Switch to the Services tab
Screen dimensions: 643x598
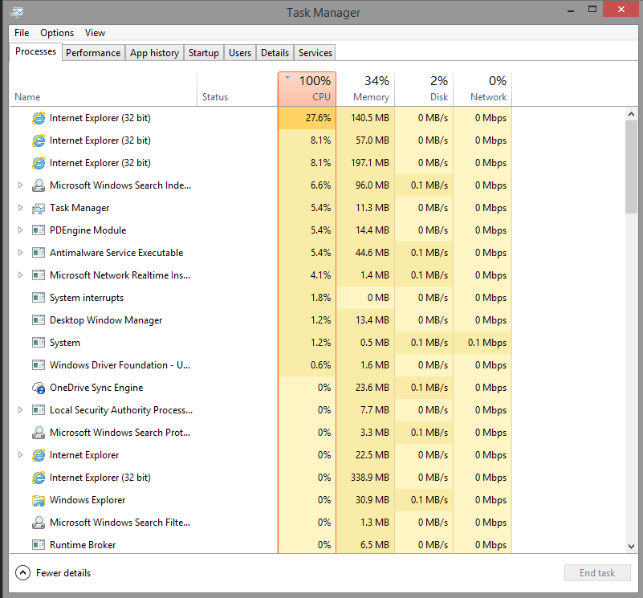pyautogui.click(x=315, y=53)
